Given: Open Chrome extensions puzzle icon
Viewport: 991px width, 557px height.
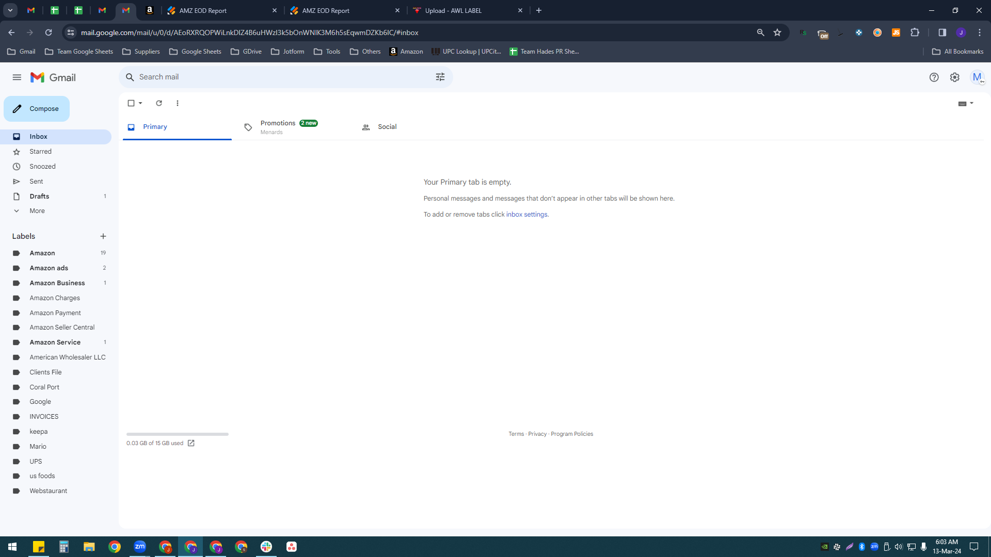Looking at the screenshot, I should (915, 32).
